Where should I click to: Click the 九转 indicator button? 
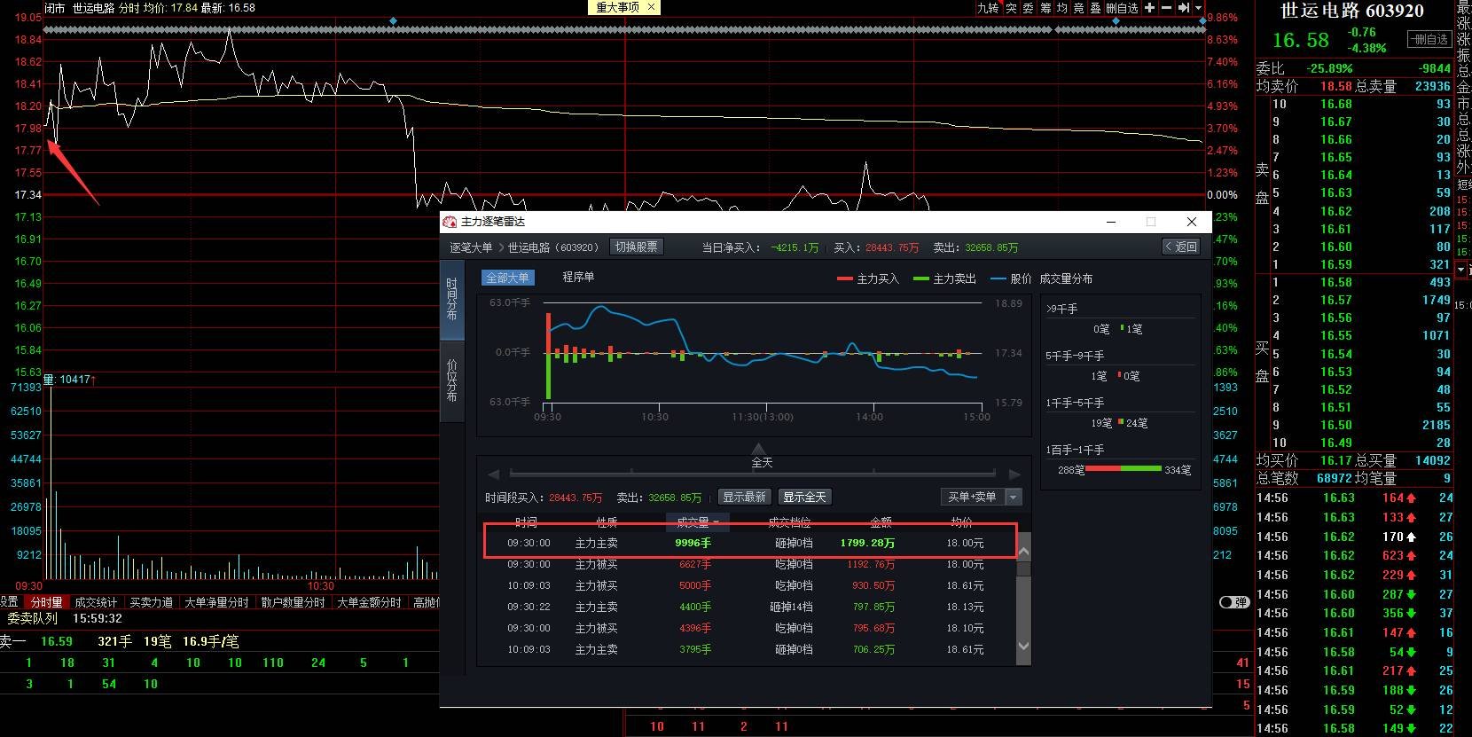pyautogui.click(x=989, y=7)
